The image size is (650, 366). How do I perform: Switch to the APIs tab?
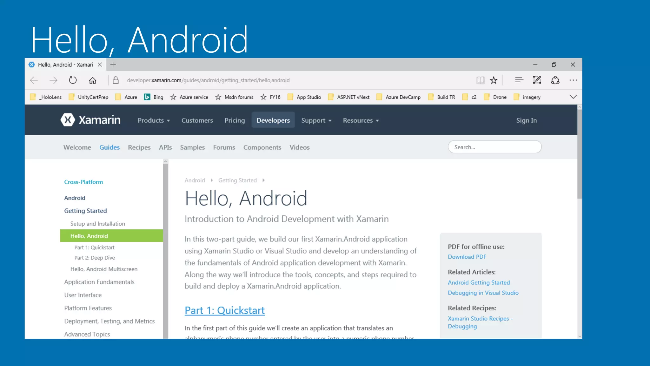165,147
